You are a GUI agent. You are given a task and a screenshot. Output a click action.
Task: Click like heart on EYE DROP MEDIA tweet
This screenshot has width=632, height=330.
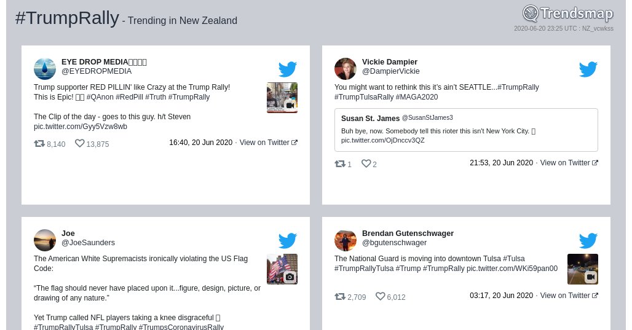80,143
